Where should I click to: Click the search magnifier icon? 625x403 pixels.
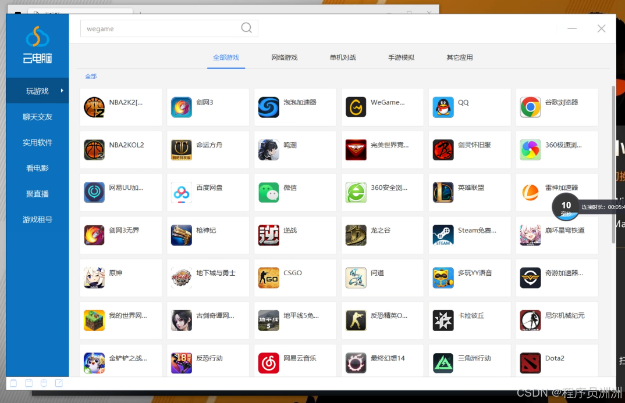pyautogui.click(x=247, y=28)
